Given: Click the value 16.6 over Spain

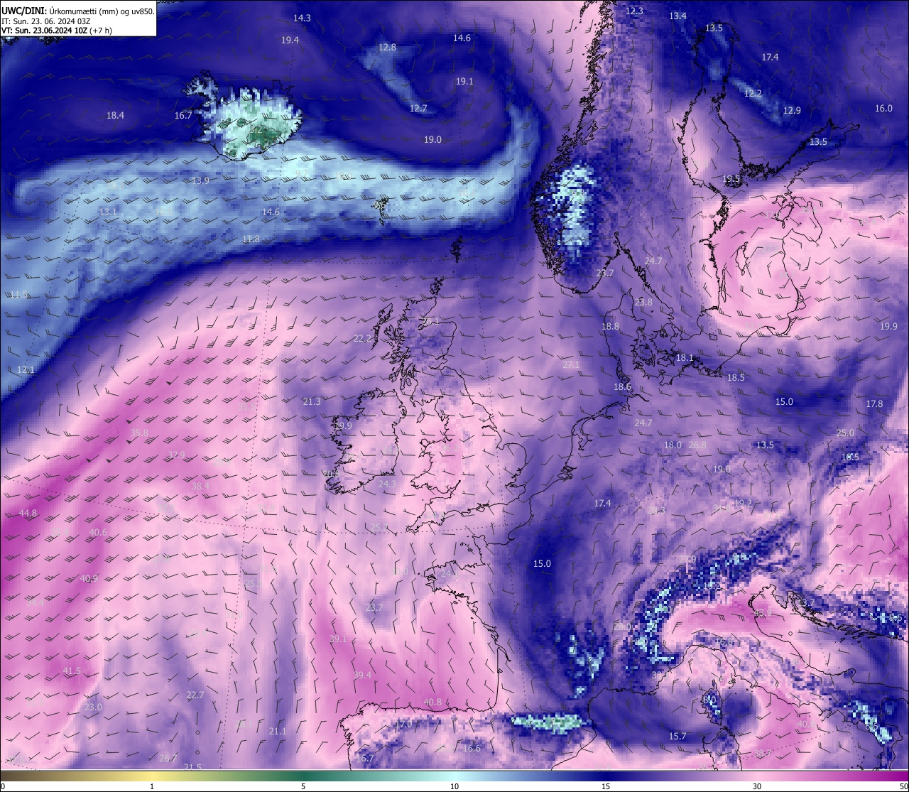Looking at the screenshot, I should [472, 749].
